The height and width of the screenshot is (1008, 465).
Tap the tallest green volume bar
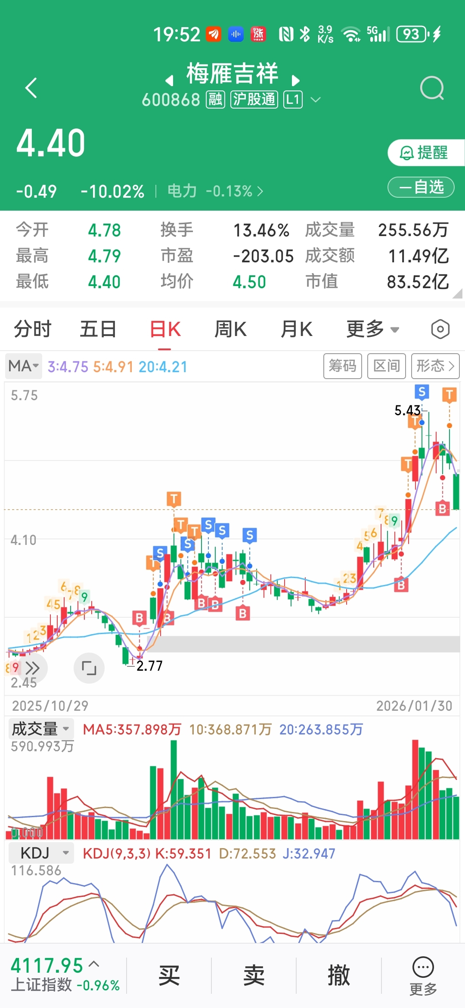(174, 790)
